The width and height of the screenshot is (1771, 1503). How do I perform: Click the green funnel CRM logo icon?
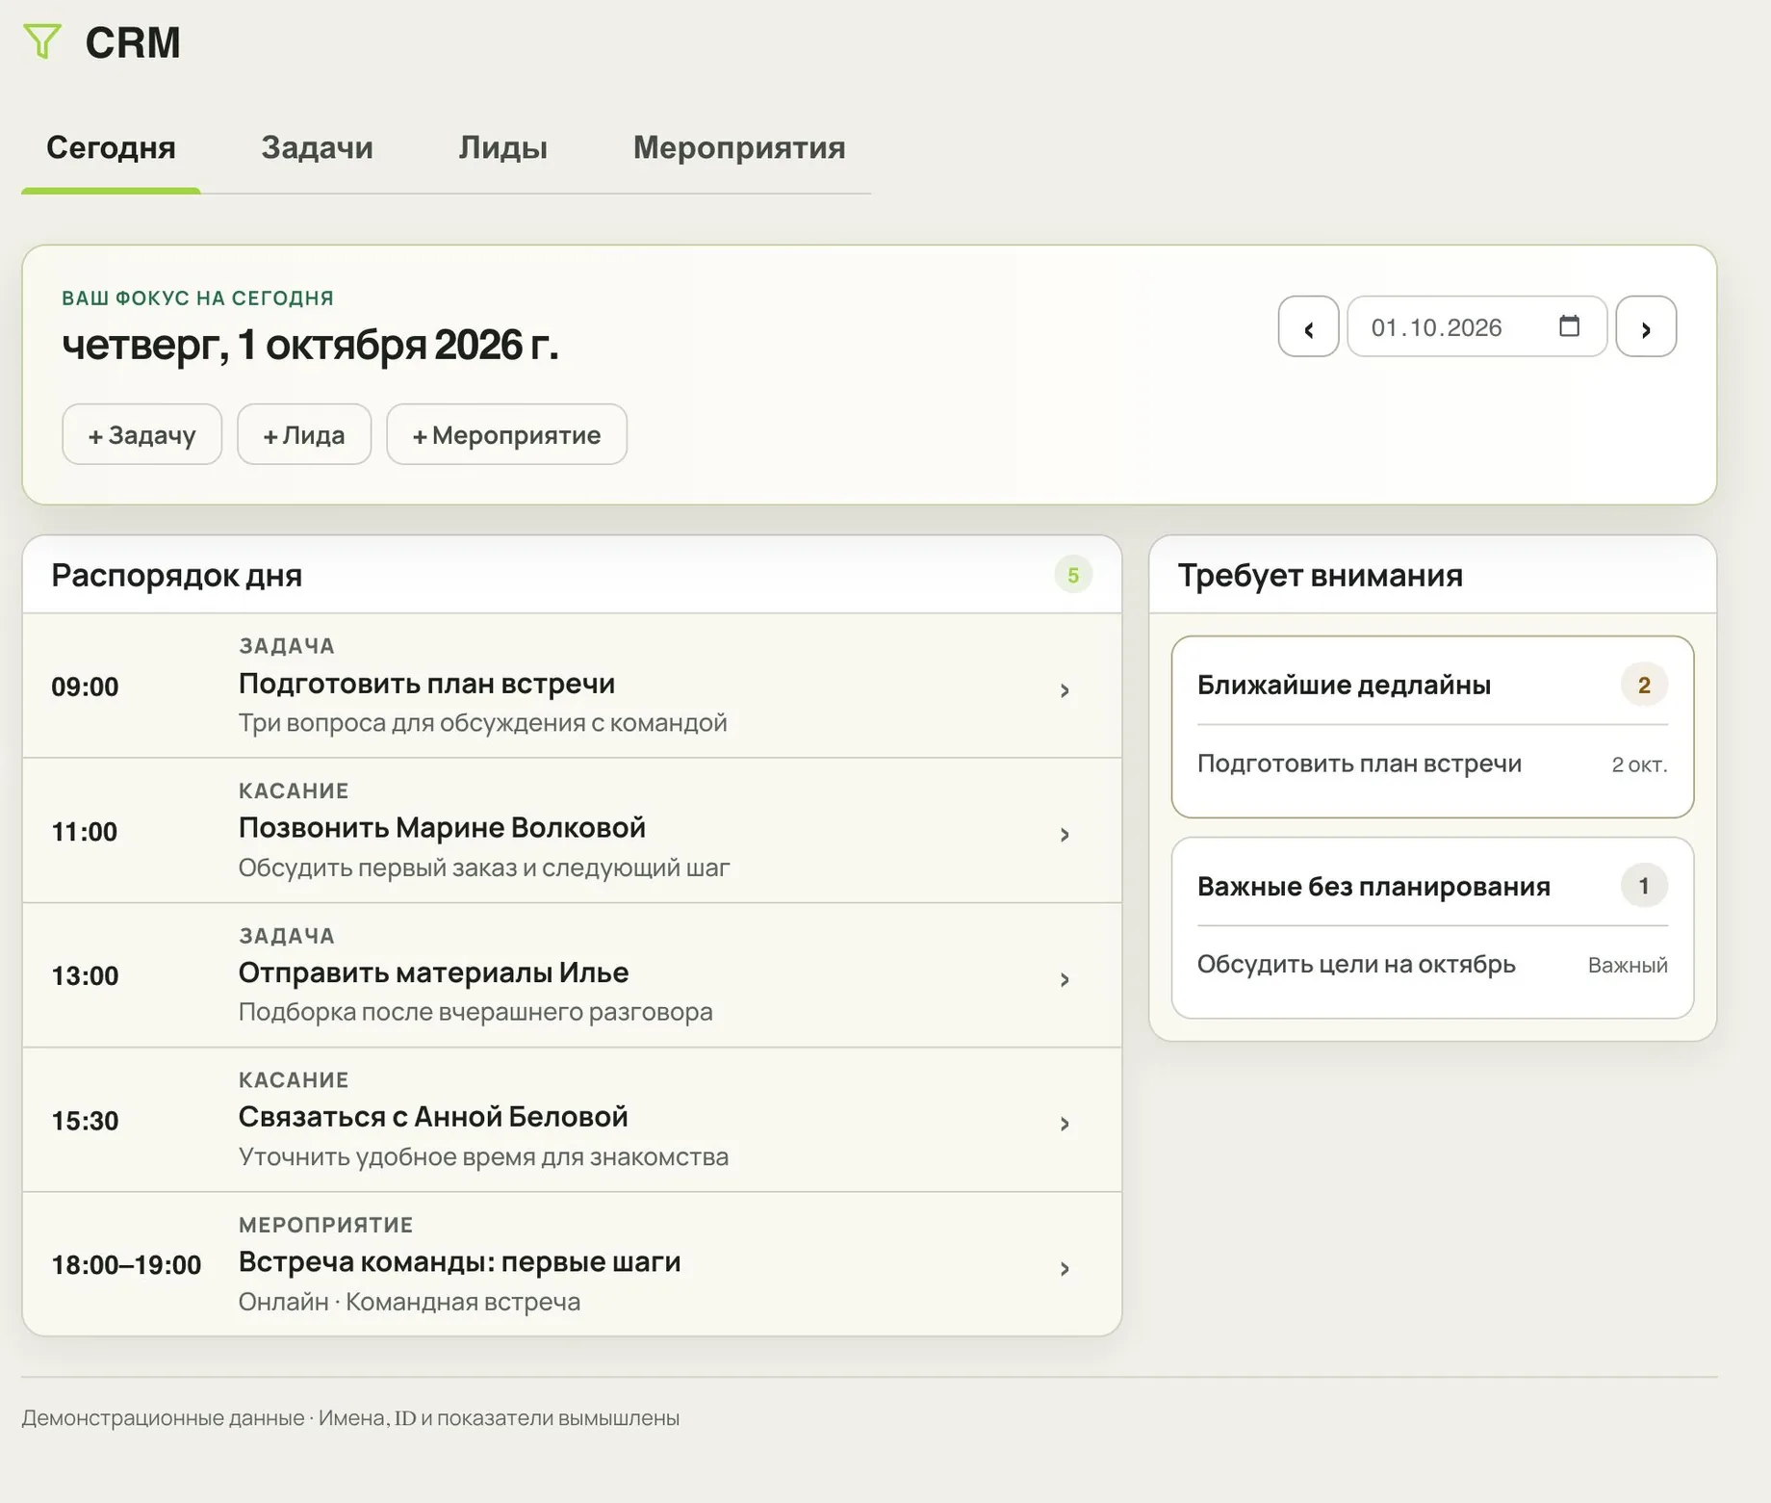pyautogui.click(x=42, y=42)
